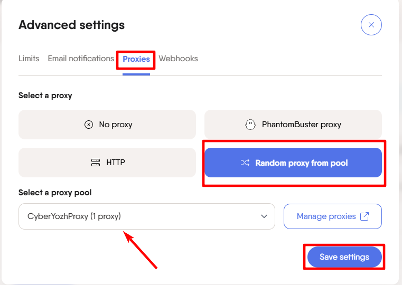The width and height of the screenshot is (402, 285).
Task: Click the external link icon on Manage proxies
Action: (364, 216)
